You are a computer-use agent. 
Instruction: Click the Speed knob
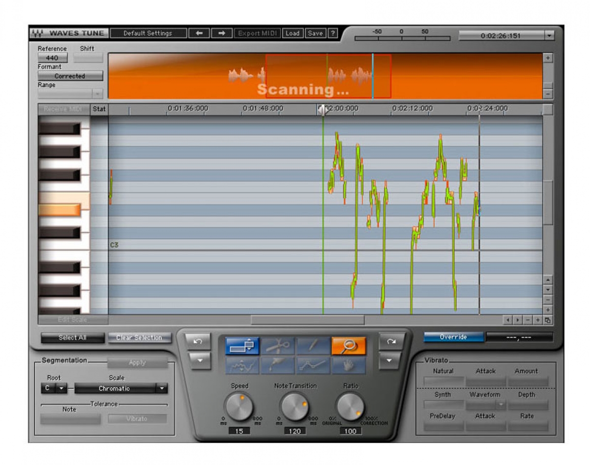(x=239, y=406)
